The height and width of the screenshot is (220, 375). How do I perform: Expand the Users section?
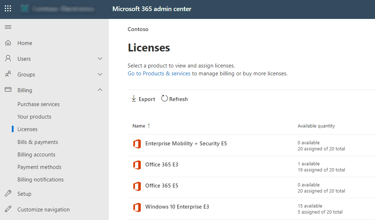[100, 58]
